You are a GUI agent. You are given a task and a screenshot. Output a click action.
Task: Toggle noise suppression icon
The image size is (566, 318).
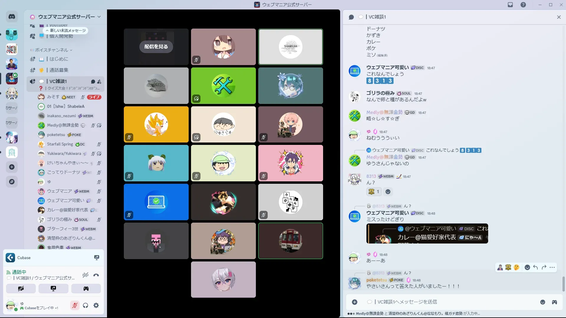85,275
